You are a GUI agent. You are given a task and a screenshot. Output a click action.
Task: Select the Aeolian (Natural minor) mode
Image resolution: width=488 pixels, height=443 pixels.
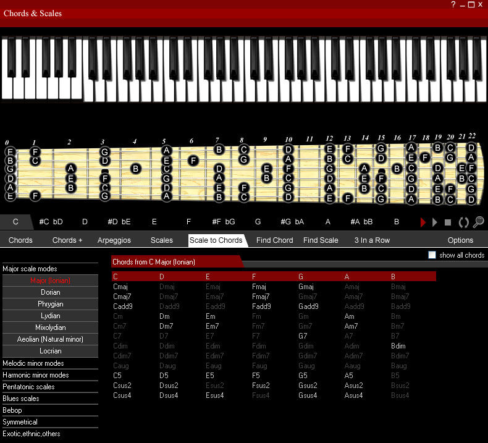pos(50,339)
